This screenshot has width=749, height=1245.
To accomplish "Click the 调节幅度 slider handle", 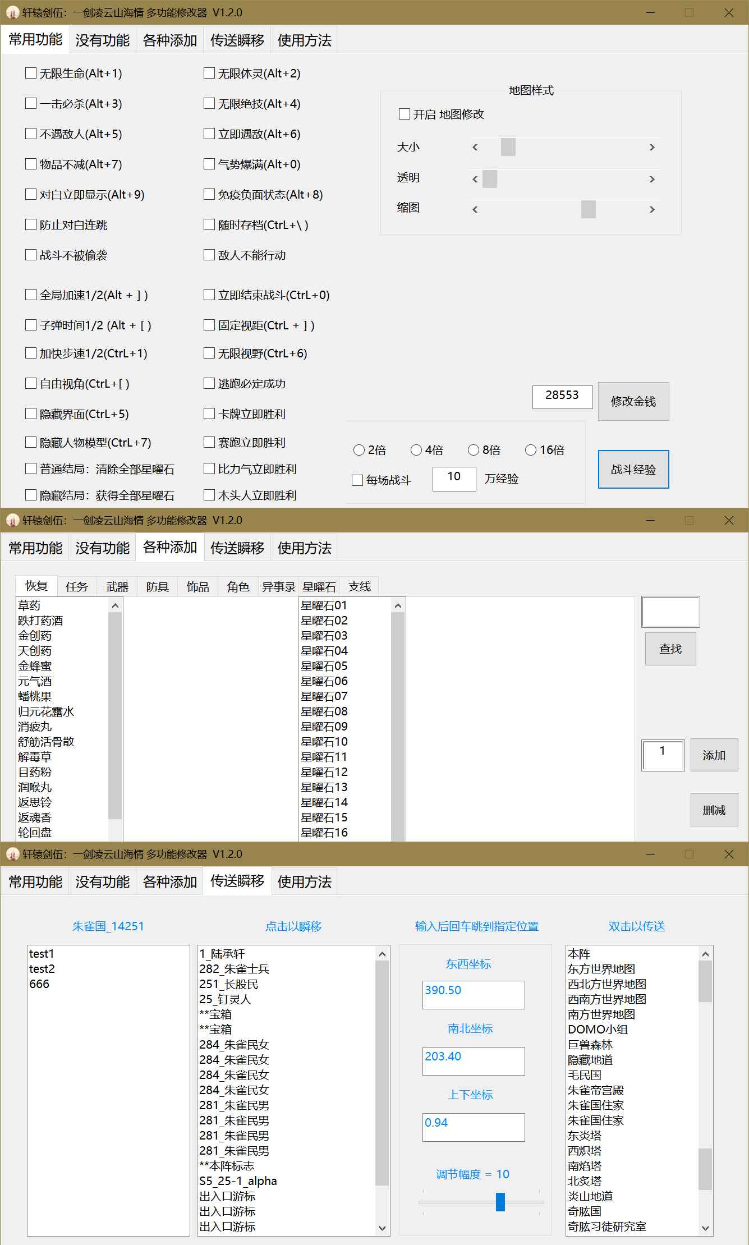I will [x=500, y=1202].
